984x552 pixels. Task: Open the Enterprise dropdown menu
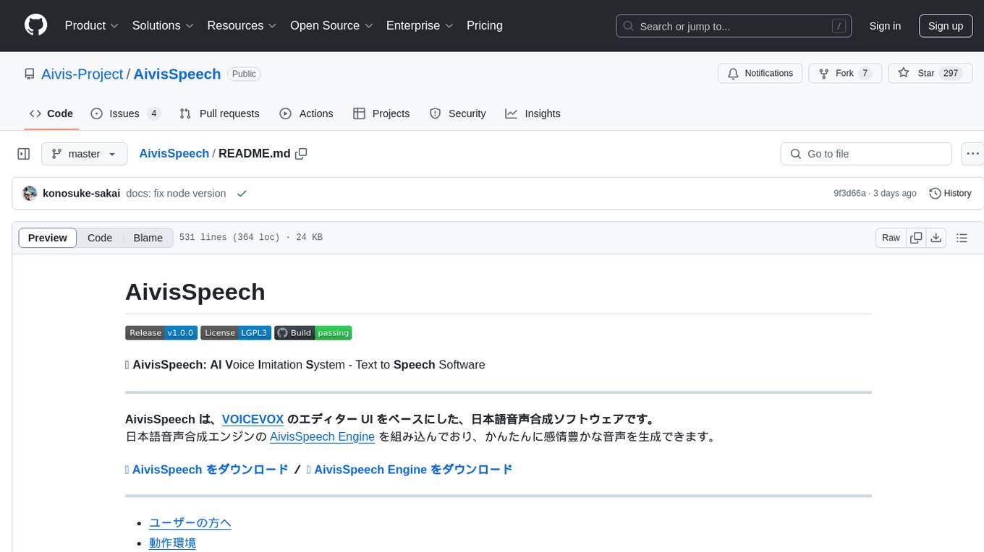(x=420, y=25)
